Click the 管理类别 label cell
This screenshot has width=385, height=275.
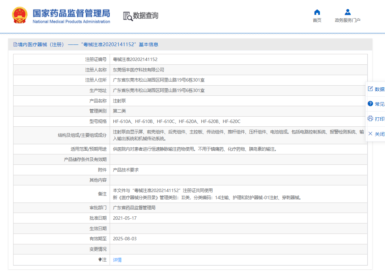61,111
